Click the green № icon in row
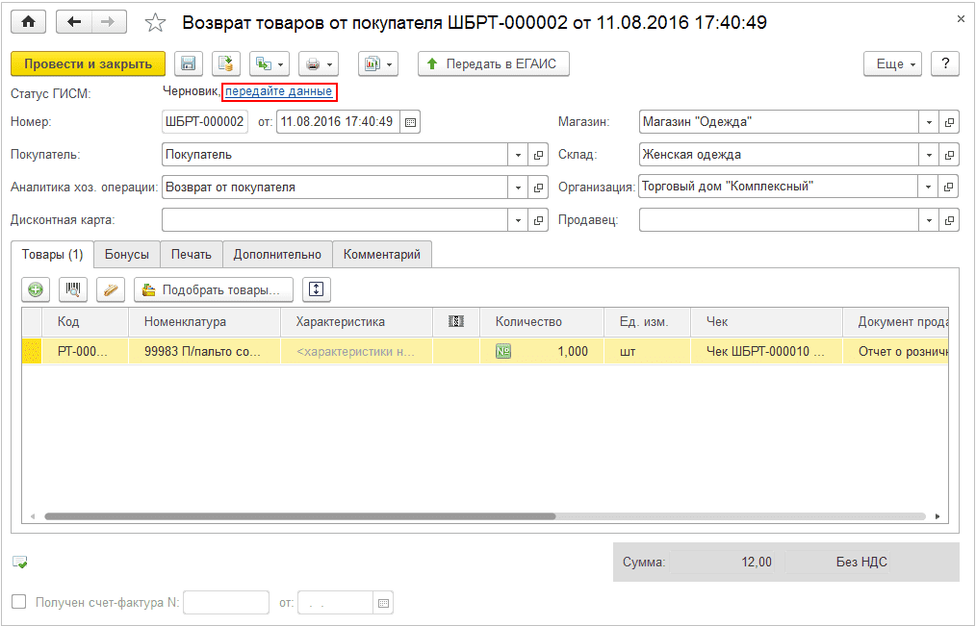This screenshot has height=626, width=976. 503,352
